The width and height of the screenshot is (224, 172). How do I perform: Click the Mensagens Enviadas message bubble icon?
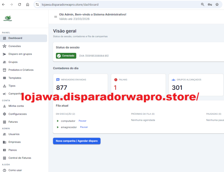pos(58,79)
